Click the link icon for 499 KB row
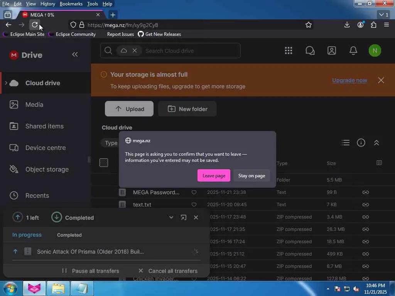 pyautogui.click(x=366, y=254)
